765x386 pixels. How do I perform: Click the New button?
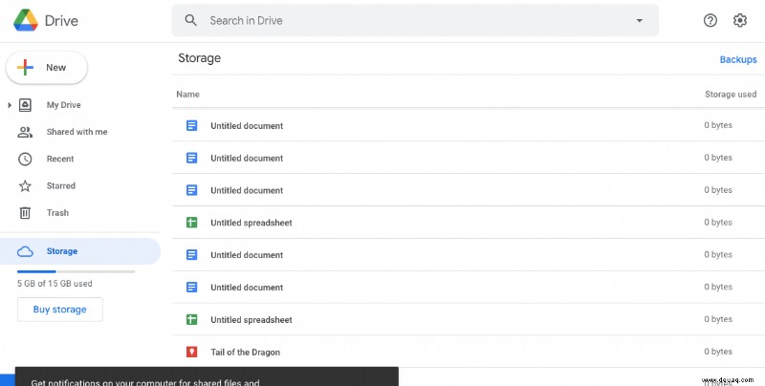[47, 68]
